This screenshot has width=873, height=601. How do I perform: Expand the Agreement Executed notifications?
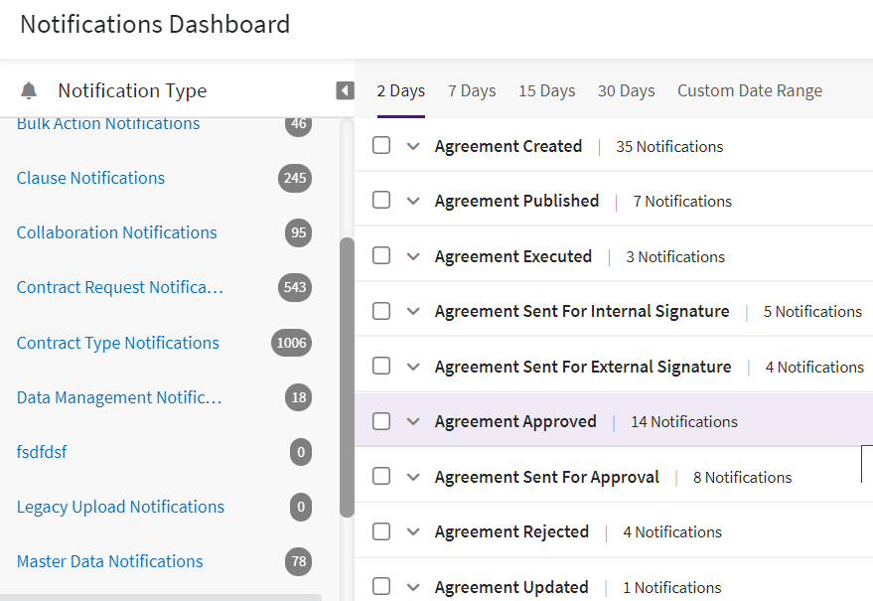click(x=413, y=256)
